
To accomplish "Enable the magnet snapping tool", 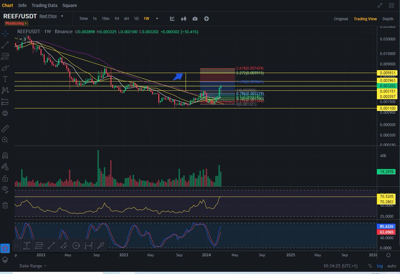I will coord(5,155).
